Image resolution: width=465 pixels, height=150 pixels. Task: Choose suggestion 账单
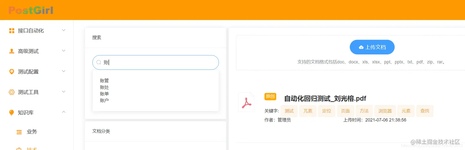[104, 94]
